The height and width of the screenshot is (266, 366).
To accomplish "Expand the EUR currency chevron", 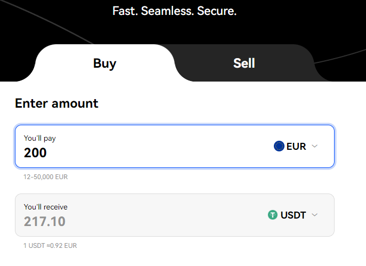I will [315, 146].
